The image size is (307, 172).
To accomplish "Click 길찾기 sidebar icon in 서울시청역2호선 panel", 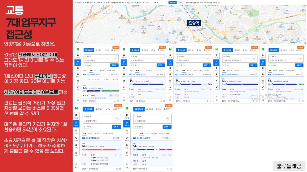I will [124, 63].
